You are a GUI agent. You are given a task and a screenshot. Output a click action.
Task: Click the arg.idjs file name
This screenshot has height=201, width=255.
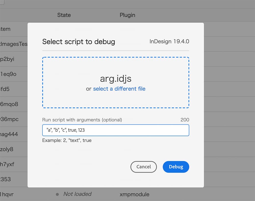click(x=116, y=79)
